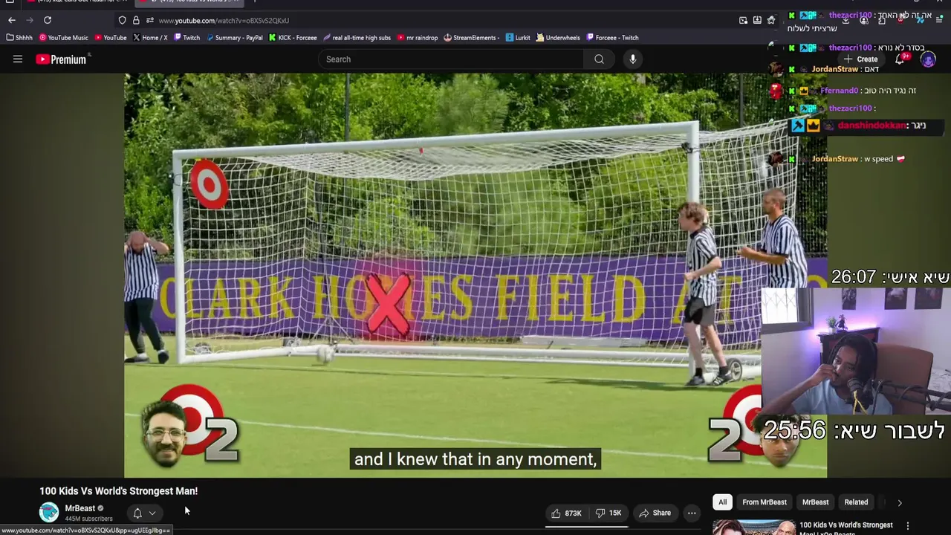Click the Create button
The height and width of the screenshot is (535, 951).
tap(861, 59)
